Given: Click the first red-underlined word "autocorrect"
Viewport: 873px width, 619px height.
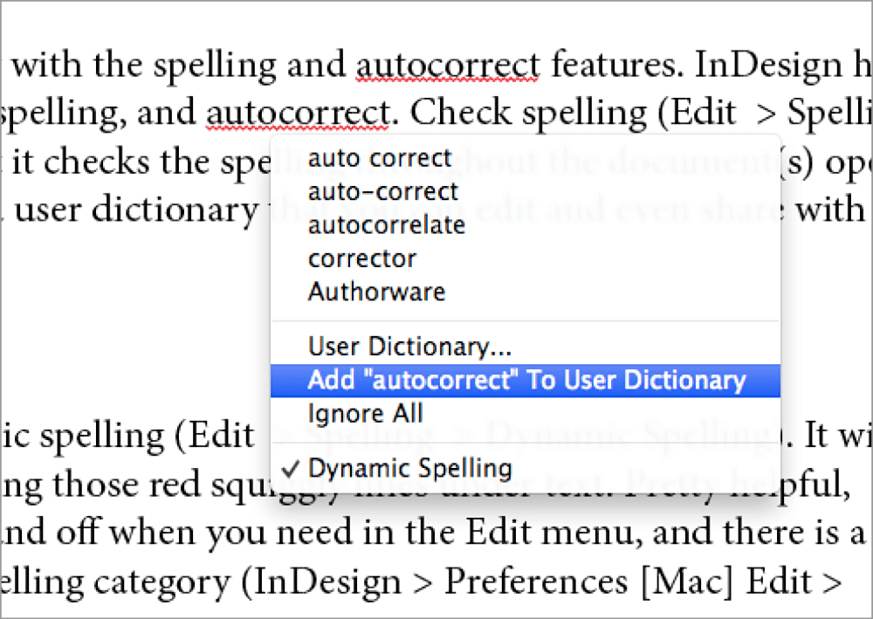Looking at the screenshot, I should [x=448, y=64].
